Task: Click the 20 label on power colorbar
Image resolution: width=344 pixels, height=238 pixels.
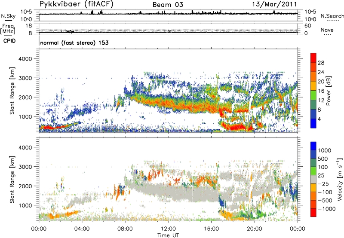Action: (x=321, y=82)
